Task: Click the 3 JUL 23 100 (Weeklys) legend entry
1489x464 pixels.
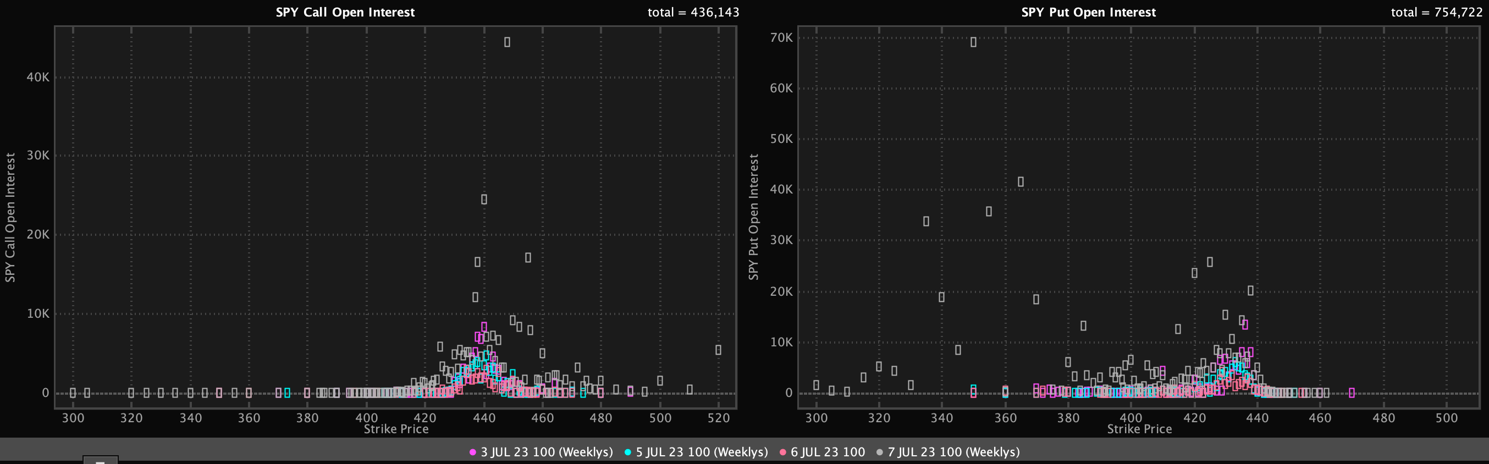Action: coord(541,452)
